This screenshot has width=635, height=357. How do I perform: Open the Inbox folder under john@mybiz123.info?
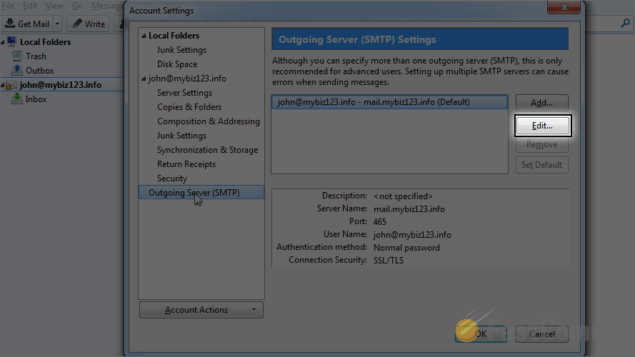[x=36, y=99]
